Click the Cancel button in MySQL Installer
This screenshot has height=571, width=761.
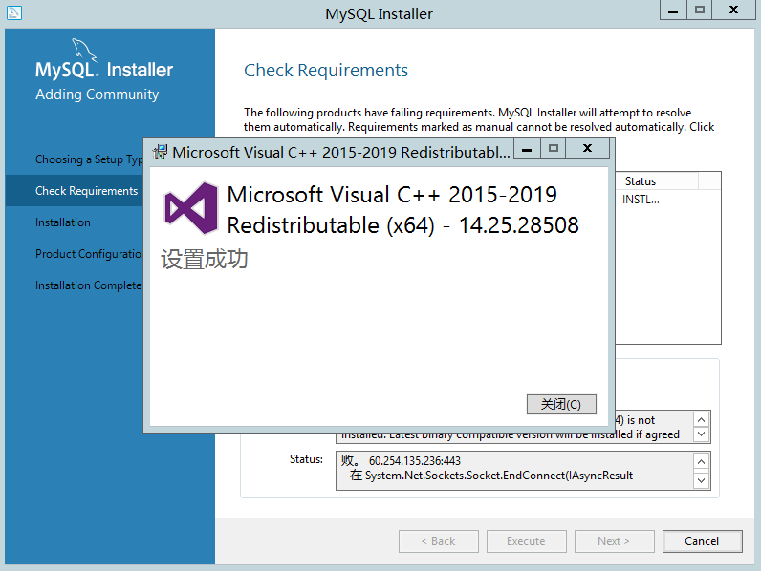pos(702,541)
